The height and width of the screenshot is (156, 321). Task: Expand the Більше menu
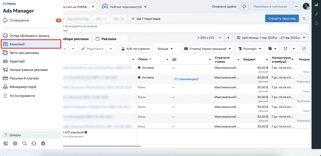coord(166,49)
